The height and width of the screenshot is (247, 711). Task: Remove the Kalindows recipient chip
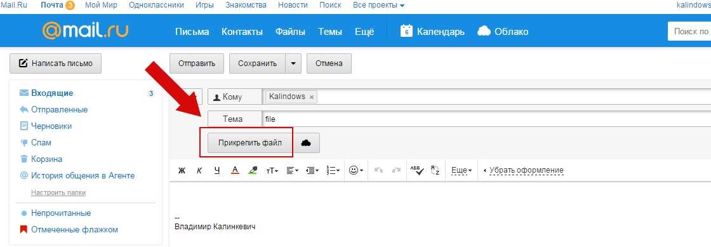pos(312,97)
